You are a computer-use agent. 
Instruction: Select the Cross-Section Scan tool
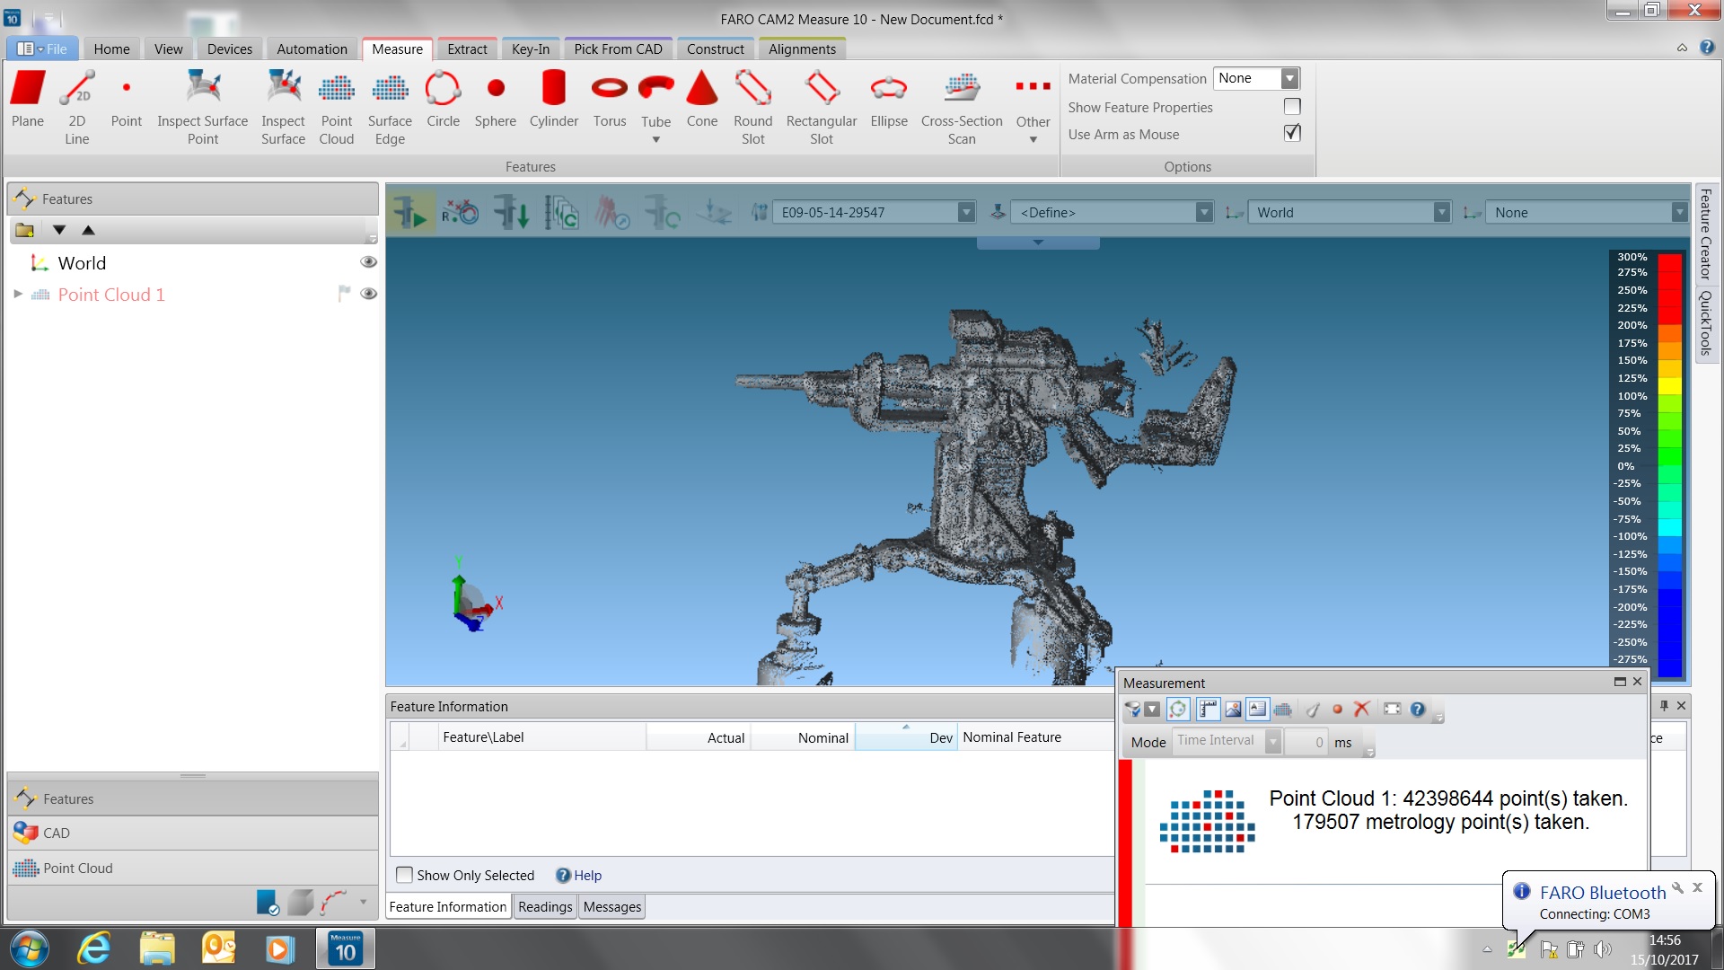962,106
